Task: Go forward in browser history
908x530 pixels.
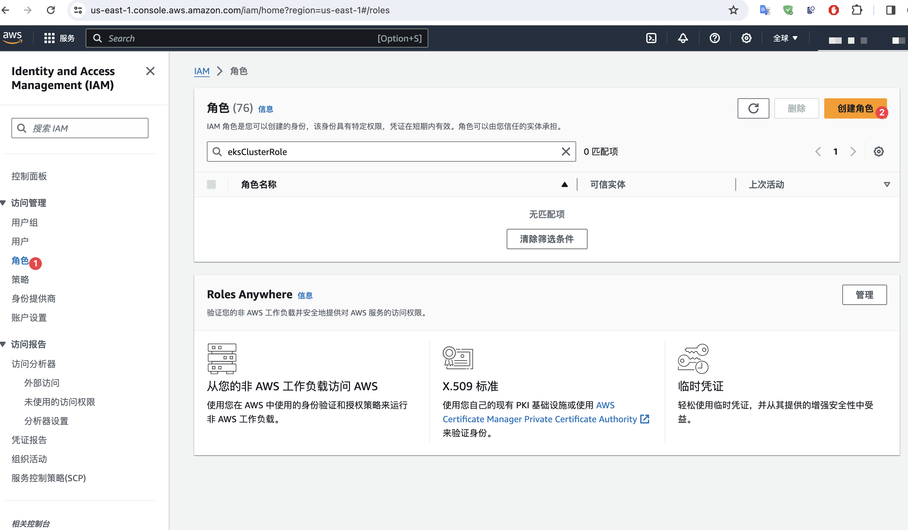Action: tap(28, 10)
